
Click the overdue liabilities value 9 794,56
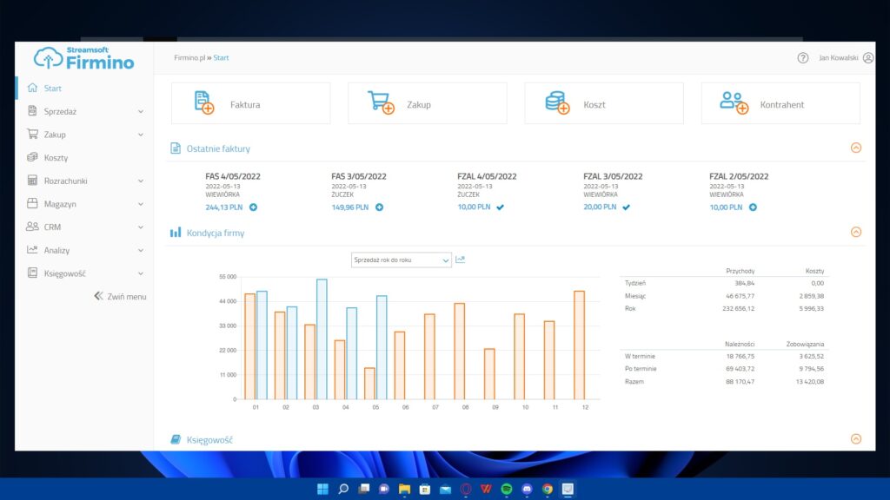coord(812,369)
